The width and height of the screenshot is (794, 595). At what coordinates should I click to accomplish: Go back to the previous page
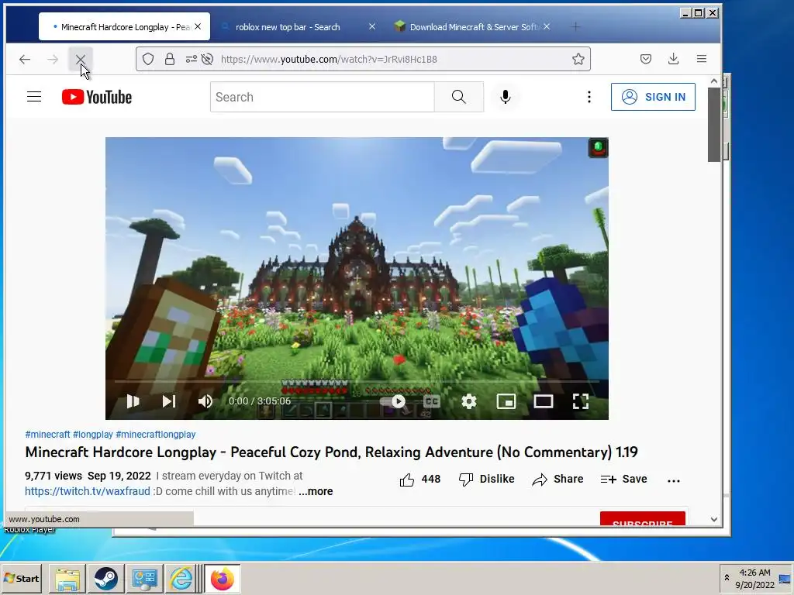(25, 59)
